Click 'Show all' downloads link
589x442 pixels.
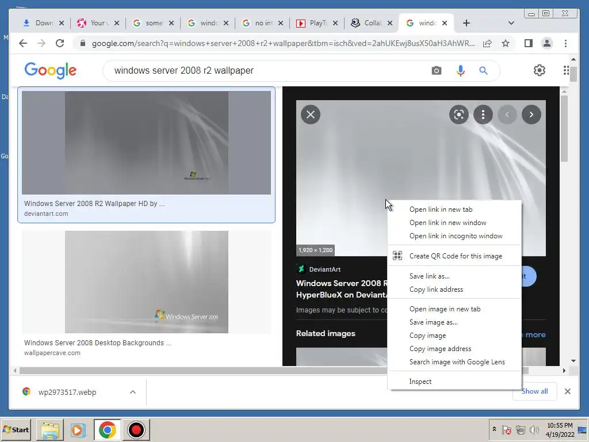point(534,391)
